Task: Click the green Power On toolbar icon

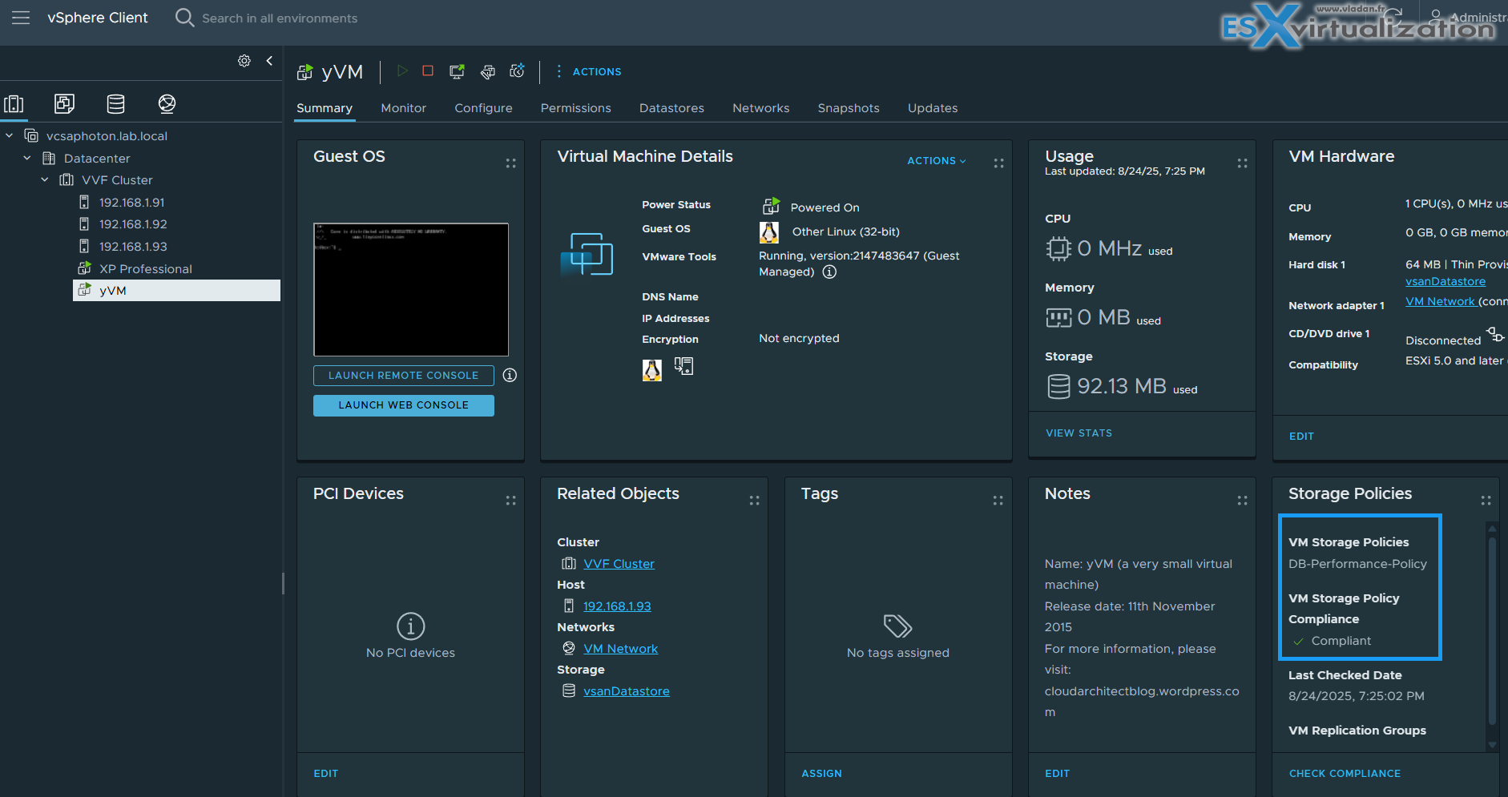Action: [402, 71]
